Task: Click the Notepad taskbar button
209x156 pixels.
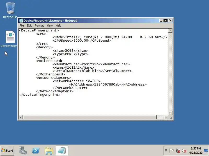Action: 62,151
